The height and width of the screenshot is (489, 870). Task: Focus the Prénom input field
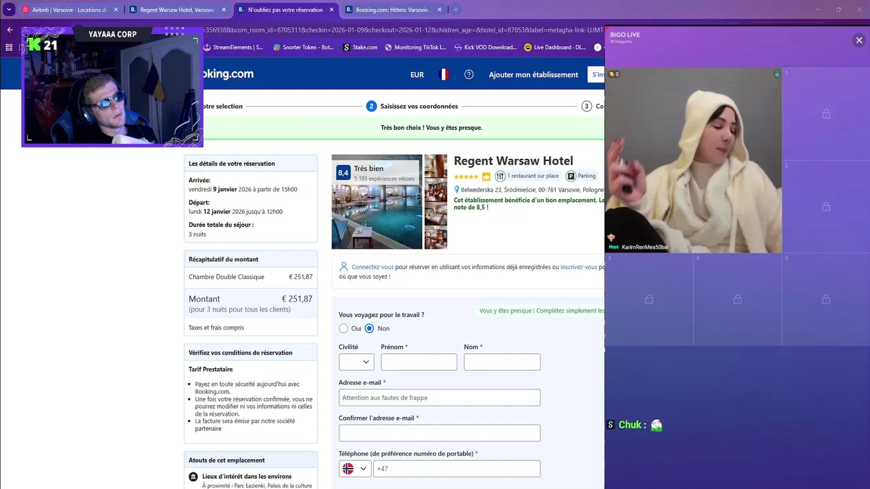coord(419,362)
